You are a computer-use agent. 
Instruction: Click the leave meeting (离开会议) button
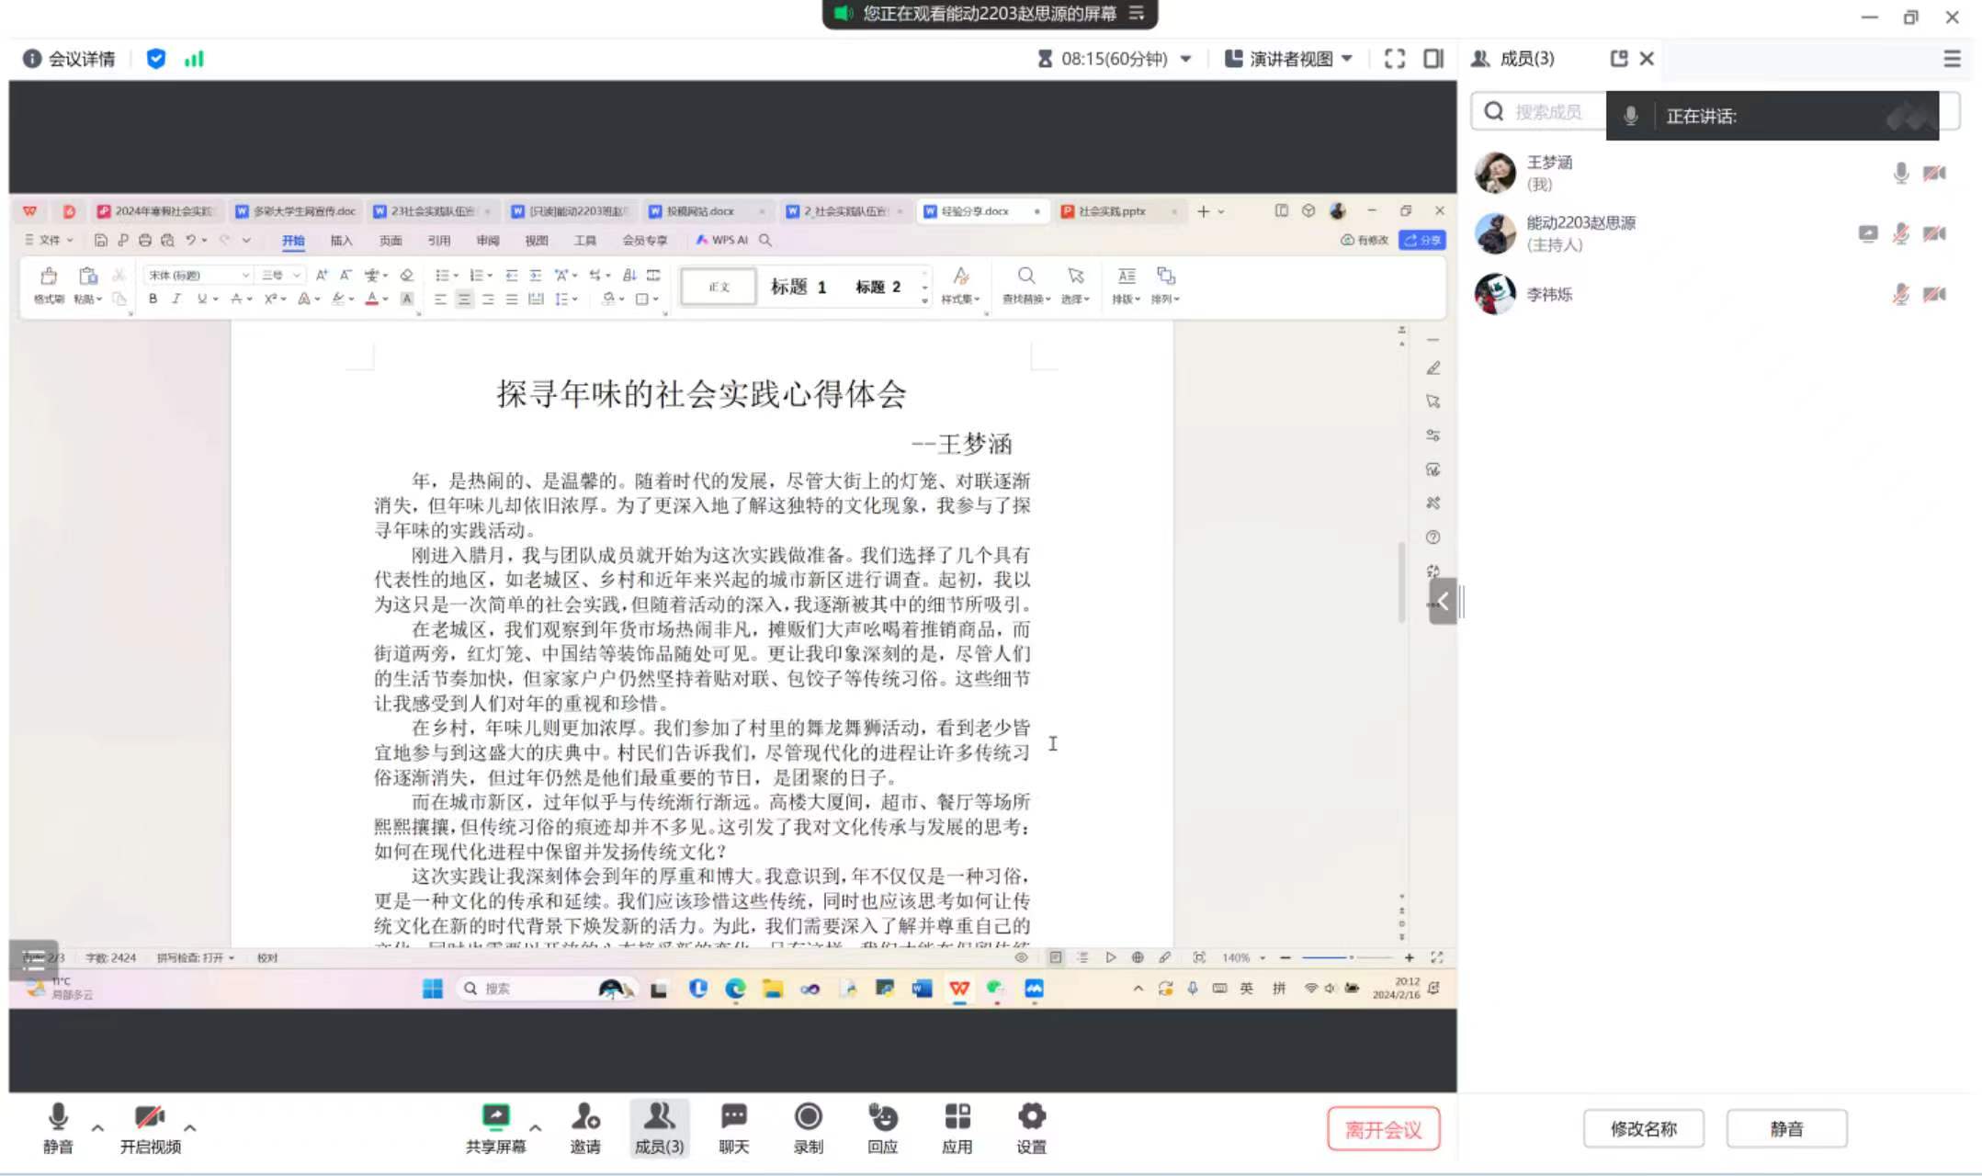pos(1382,1129)
